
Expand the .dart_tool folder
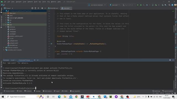click(6, 13)
